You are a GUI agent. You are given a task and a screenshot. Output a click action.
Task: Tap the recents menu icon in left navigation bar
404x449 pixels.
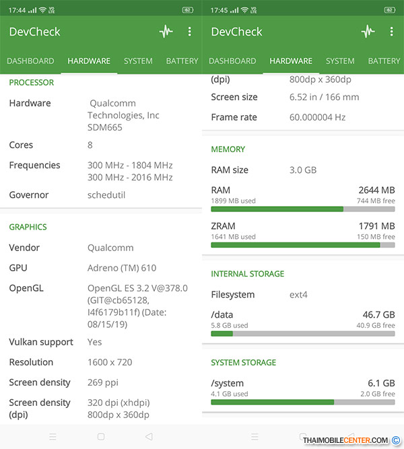click(x=53, y=437)
